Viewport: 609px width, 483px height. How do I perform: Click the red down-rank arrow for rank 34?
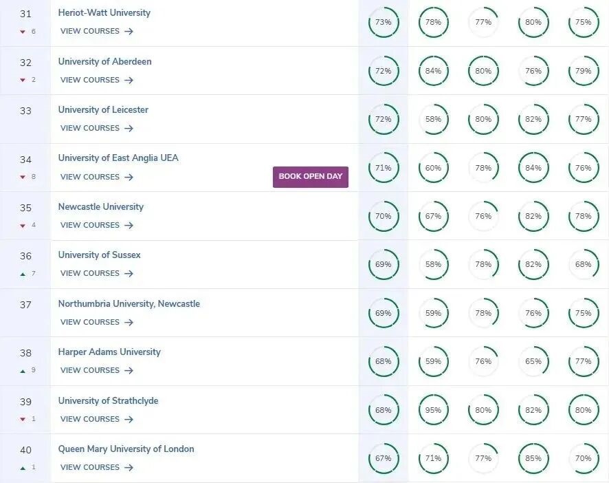tap(23, 177)
